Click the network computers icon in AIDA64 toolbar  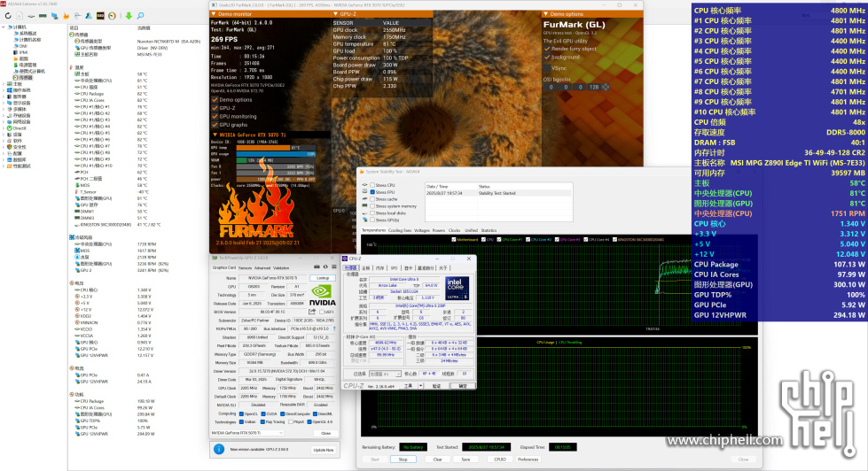[54, 15]
